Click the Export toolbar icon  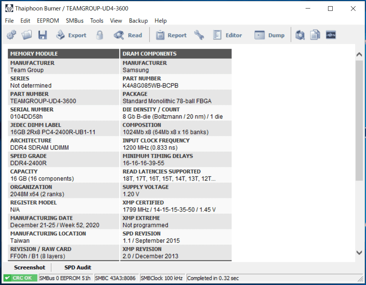pos(60,35)
